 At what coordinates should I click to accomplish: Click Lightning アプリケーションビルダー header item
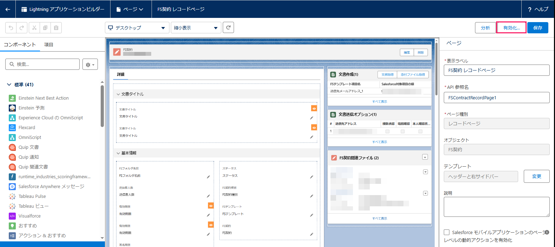pos(63,9)
